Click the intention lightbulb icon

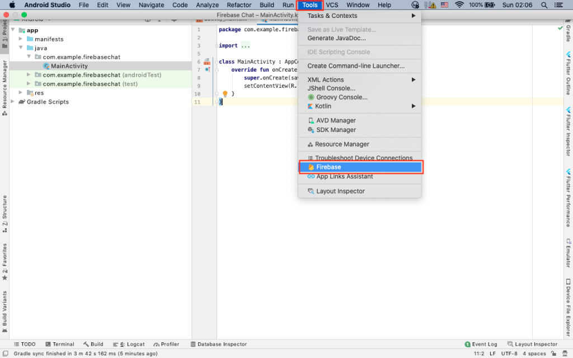[x=225, y=93]
